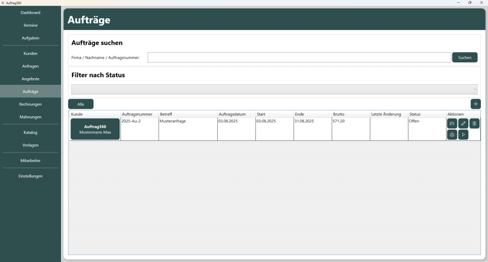Add a new order with plus icon

point(476,104)
